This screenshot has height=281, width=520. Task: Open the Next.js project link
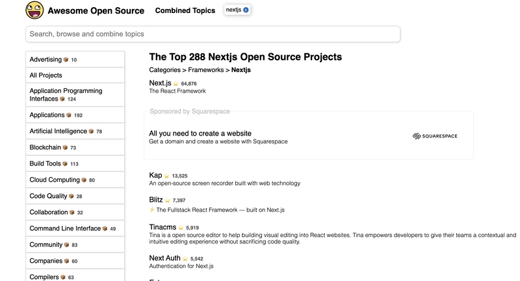tap(160, 83)
